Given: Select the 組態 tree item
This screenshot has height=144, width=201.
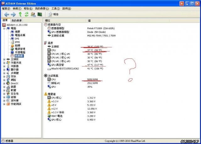Looking at the screenshot, I should pos(13,97).
